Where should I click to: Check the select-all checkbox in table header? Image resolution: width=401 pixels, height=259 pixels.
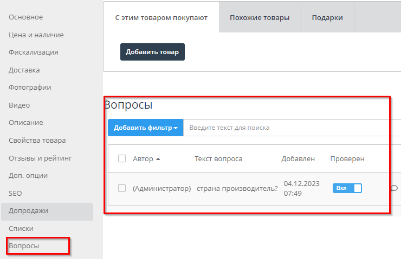[x=122, y=158]
